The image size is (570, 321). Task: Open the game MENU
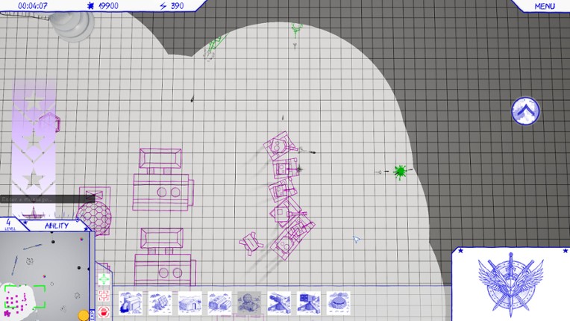(544, 6)
